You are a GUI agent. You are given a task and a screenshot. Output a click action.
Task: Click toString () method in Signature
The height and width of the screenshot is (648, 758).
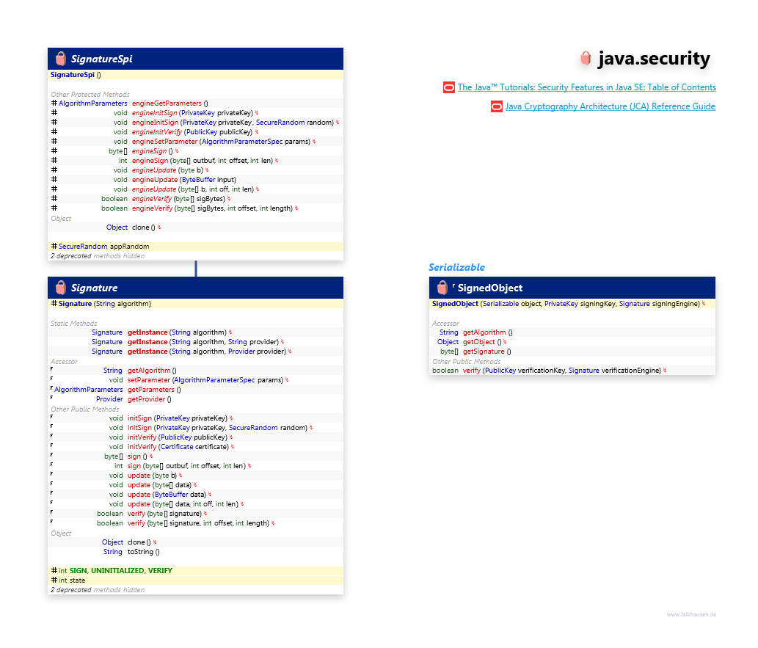click(144, 552)
